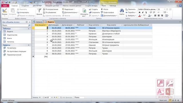Click the Найти binoculars icon

122,11
